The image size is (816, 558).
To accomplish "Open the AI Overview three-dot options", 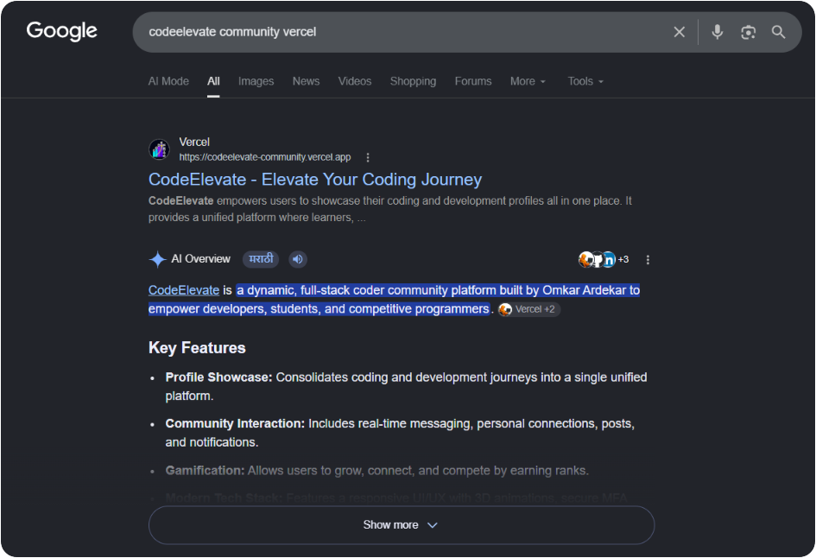I will (648, 260).
